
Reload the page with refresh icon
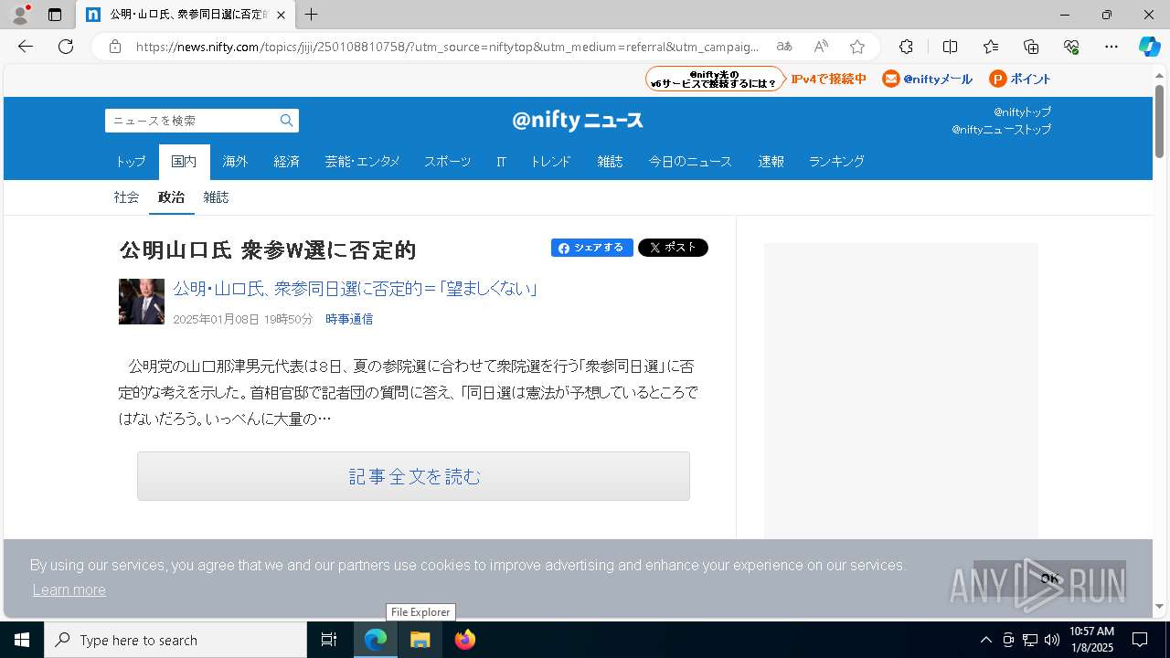click(x=66, y=47)
